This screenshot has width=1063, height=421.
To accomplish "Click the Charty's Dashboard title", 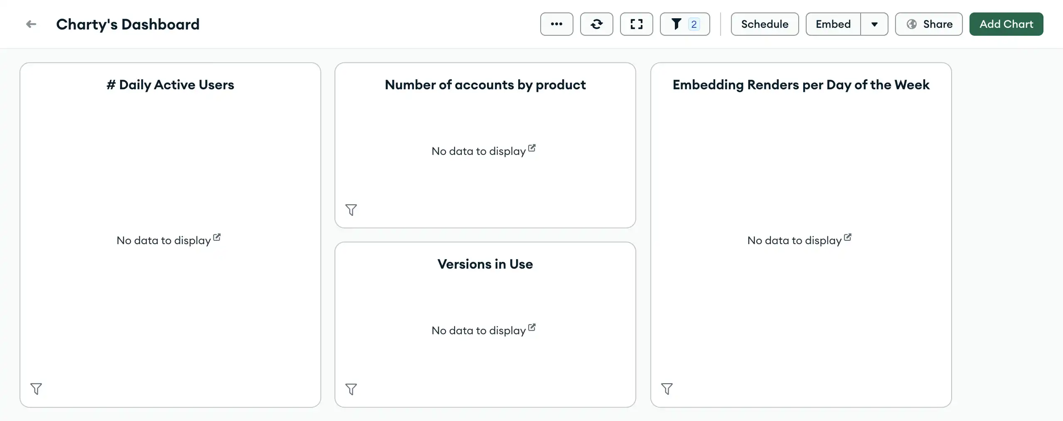I will pyautogui.click(x=128, y=24).
